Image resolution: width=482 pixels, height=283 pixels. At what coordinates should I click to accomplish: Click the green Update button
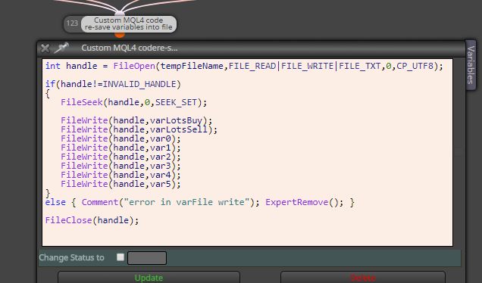149,278
